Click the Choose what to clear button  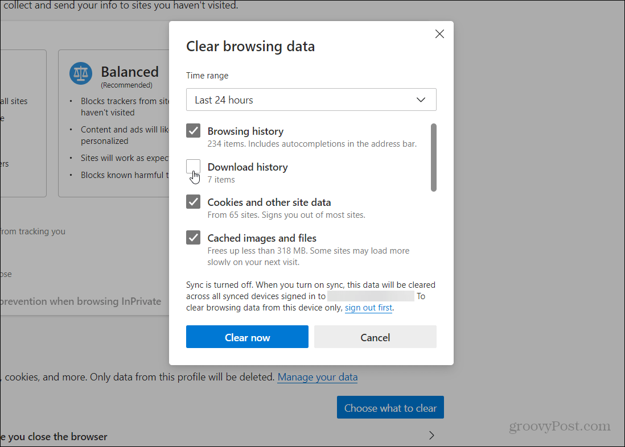tap(390, 407)
